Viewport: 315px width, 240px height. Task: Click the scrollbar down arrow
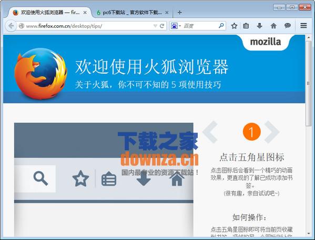(x=308, y=234)
